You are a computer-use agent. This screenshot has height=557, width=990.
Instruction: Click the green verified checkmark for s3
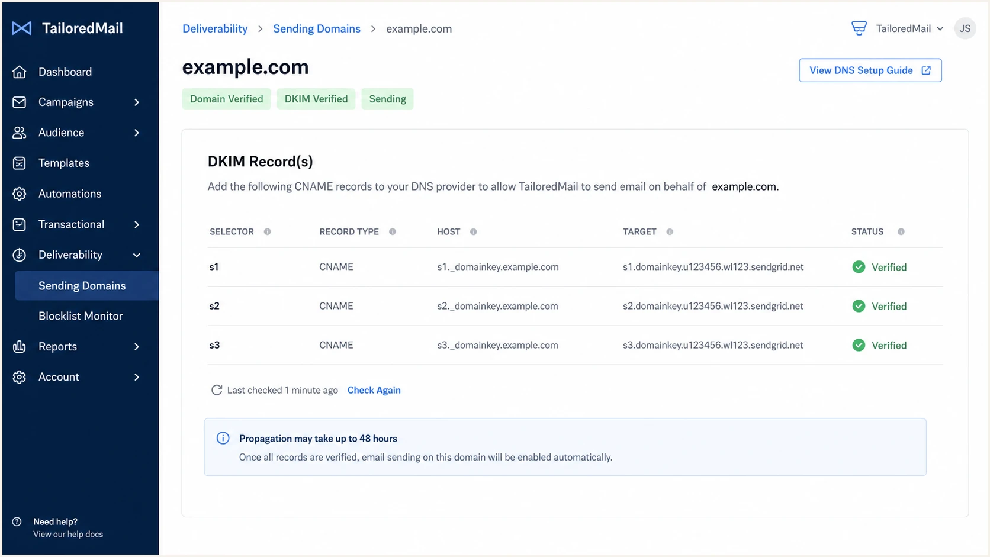[x=859, y=345]
